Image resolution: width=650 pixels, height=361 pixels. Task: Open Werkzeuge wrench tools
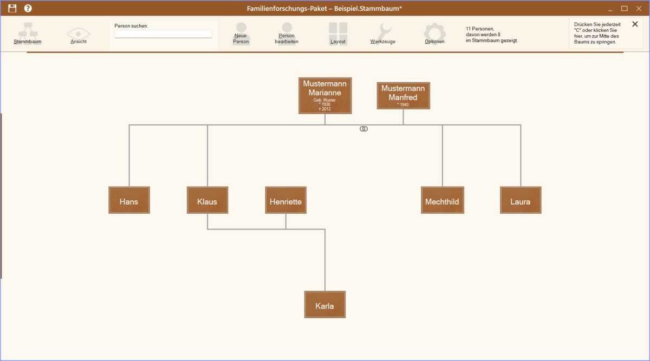point(383,32)
